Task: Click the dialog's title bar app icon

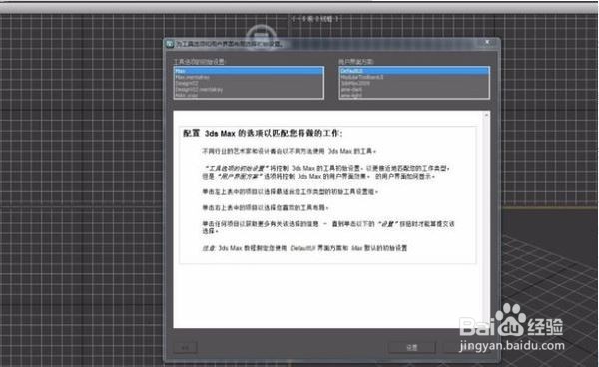Action: [170, 44]
